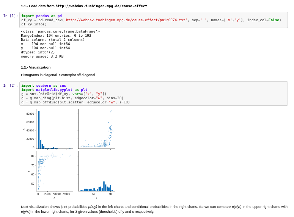Image resolution: width=294 pixels, height=217 pixels.
Task: Click the upper-right x versus y scatterplot
Action: coord(97,129)
